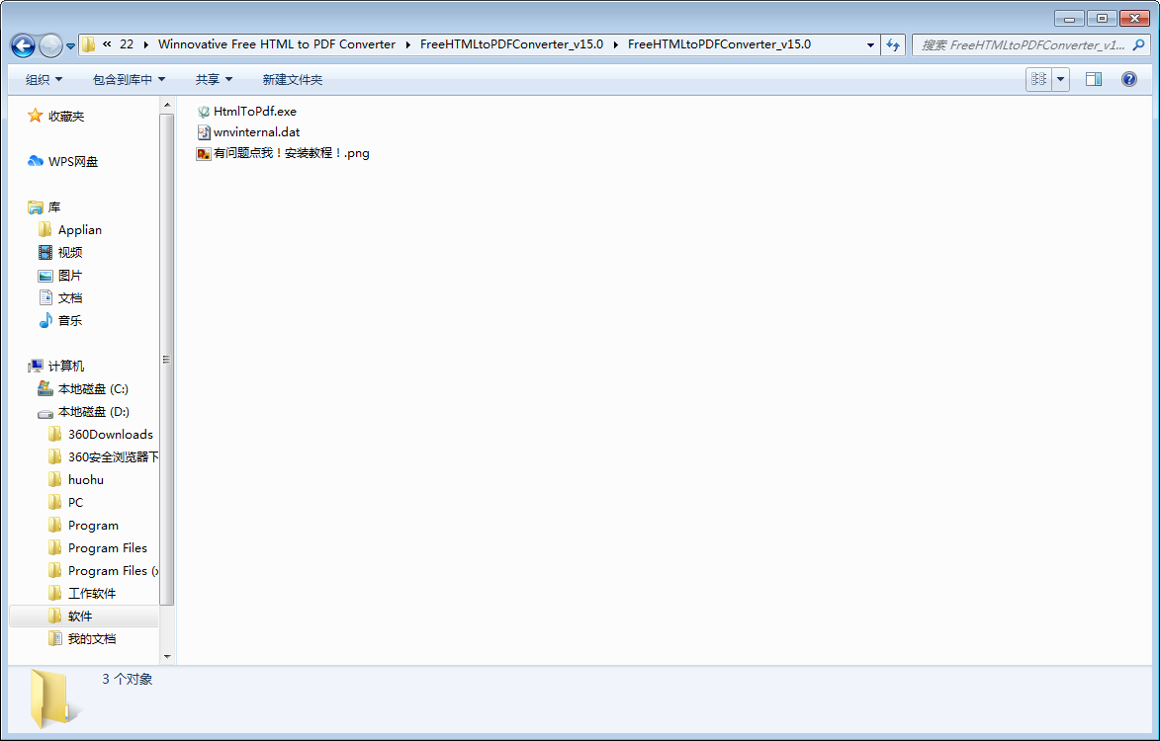Open the address bar history dropdown

(x=870, y=44)
